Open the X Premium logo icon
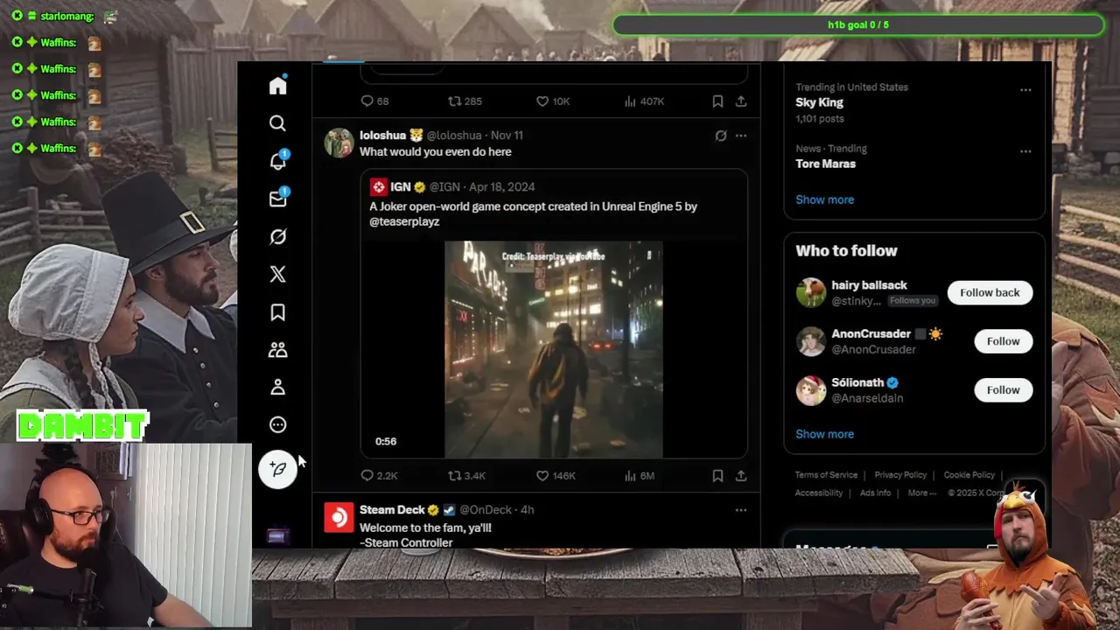Screen dimensions: 1120x630 coord(277,274)
